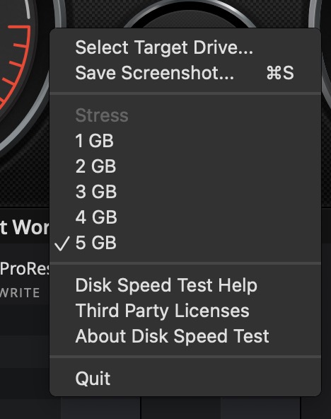
Task: Set stress size to 2 GB
Action: 185,166
